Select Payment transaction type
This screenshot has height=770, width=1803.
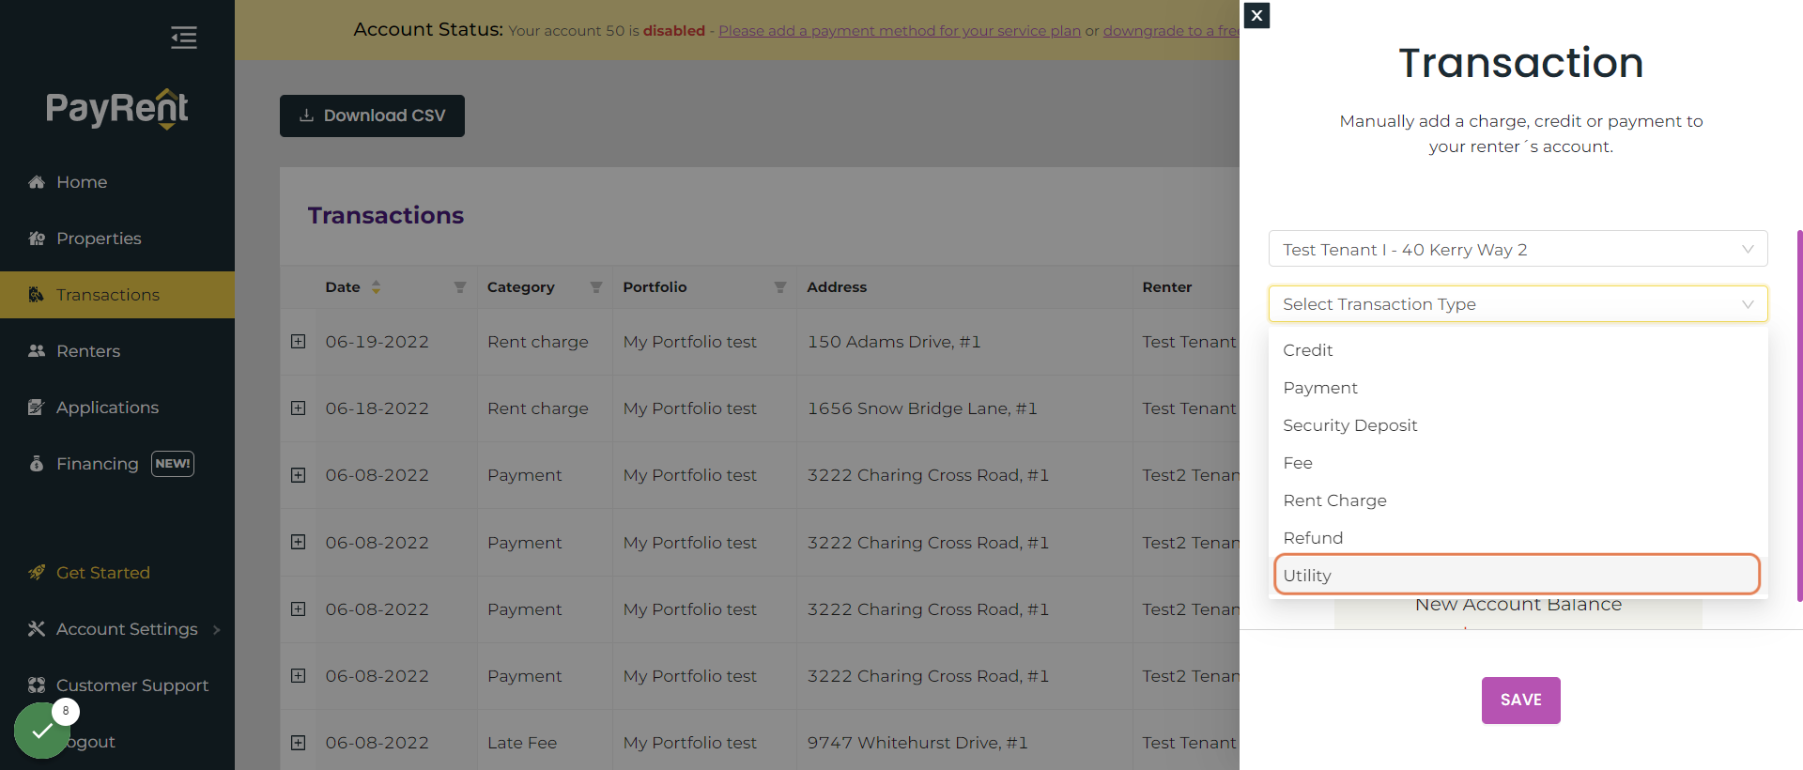(1518, 388)
